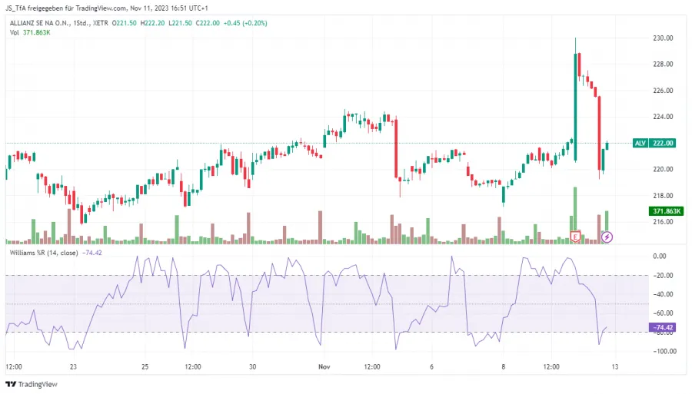Click the 'Nov' date label on time axis

(324, 367)
